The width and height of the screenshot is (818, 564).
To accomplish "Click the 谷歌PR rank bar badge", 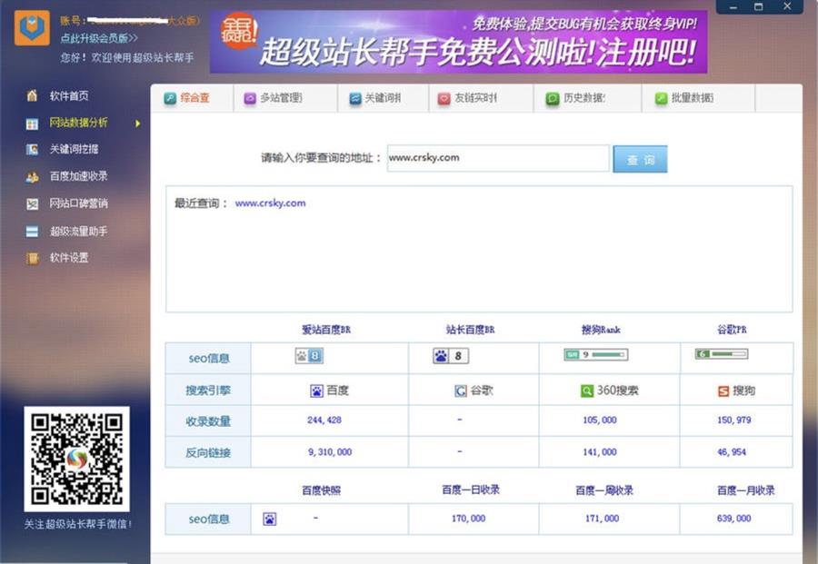I will pyautogui.click(x=722, y=354).
